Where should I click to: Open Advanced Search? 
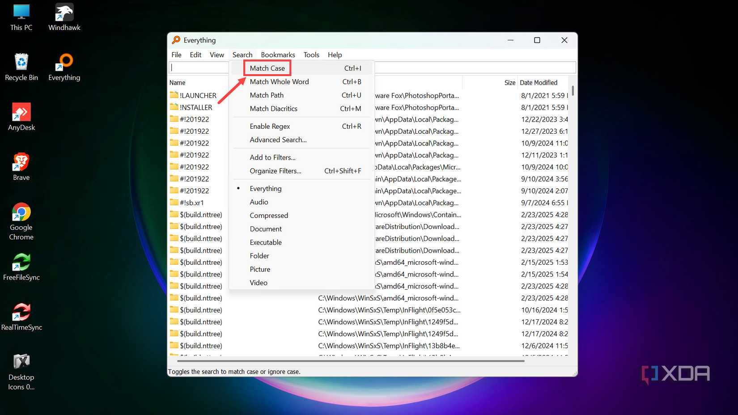pyautogui.click(x=278, y=140)
